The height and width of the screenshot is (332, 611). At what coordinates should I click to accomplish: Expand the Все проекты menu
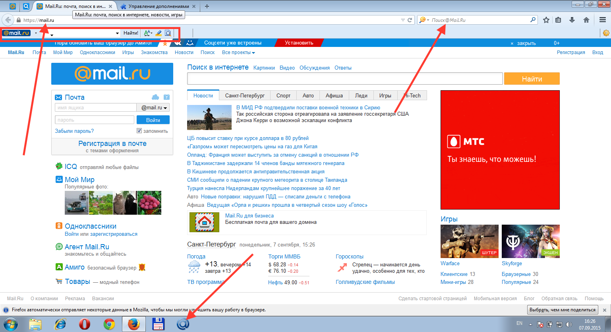[x=238, y=52]
